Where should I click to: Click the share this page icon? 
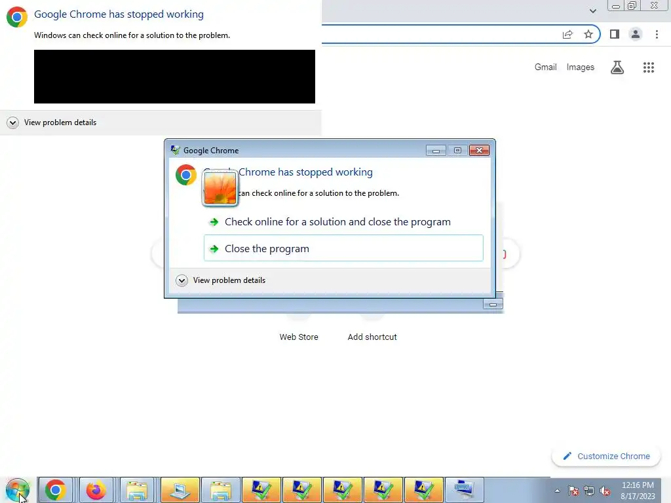pos(567,34)
